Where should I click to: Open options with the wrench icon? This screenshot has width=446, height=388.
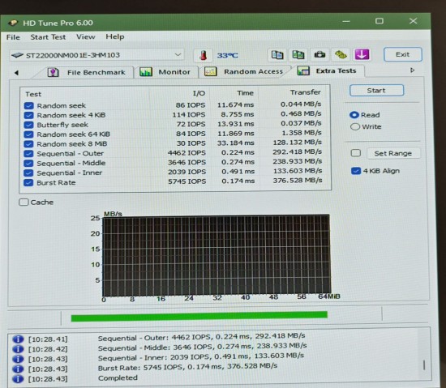[x=341, y=54]
